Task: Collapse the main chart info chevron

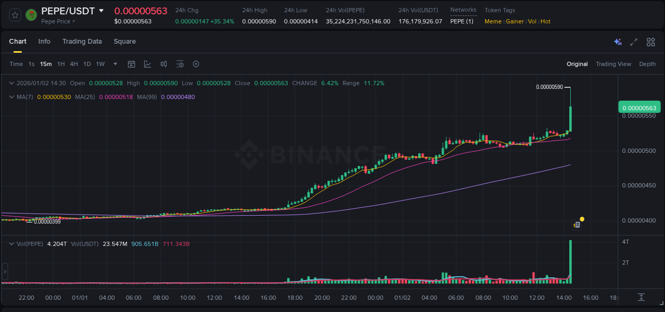Action: 11,83
